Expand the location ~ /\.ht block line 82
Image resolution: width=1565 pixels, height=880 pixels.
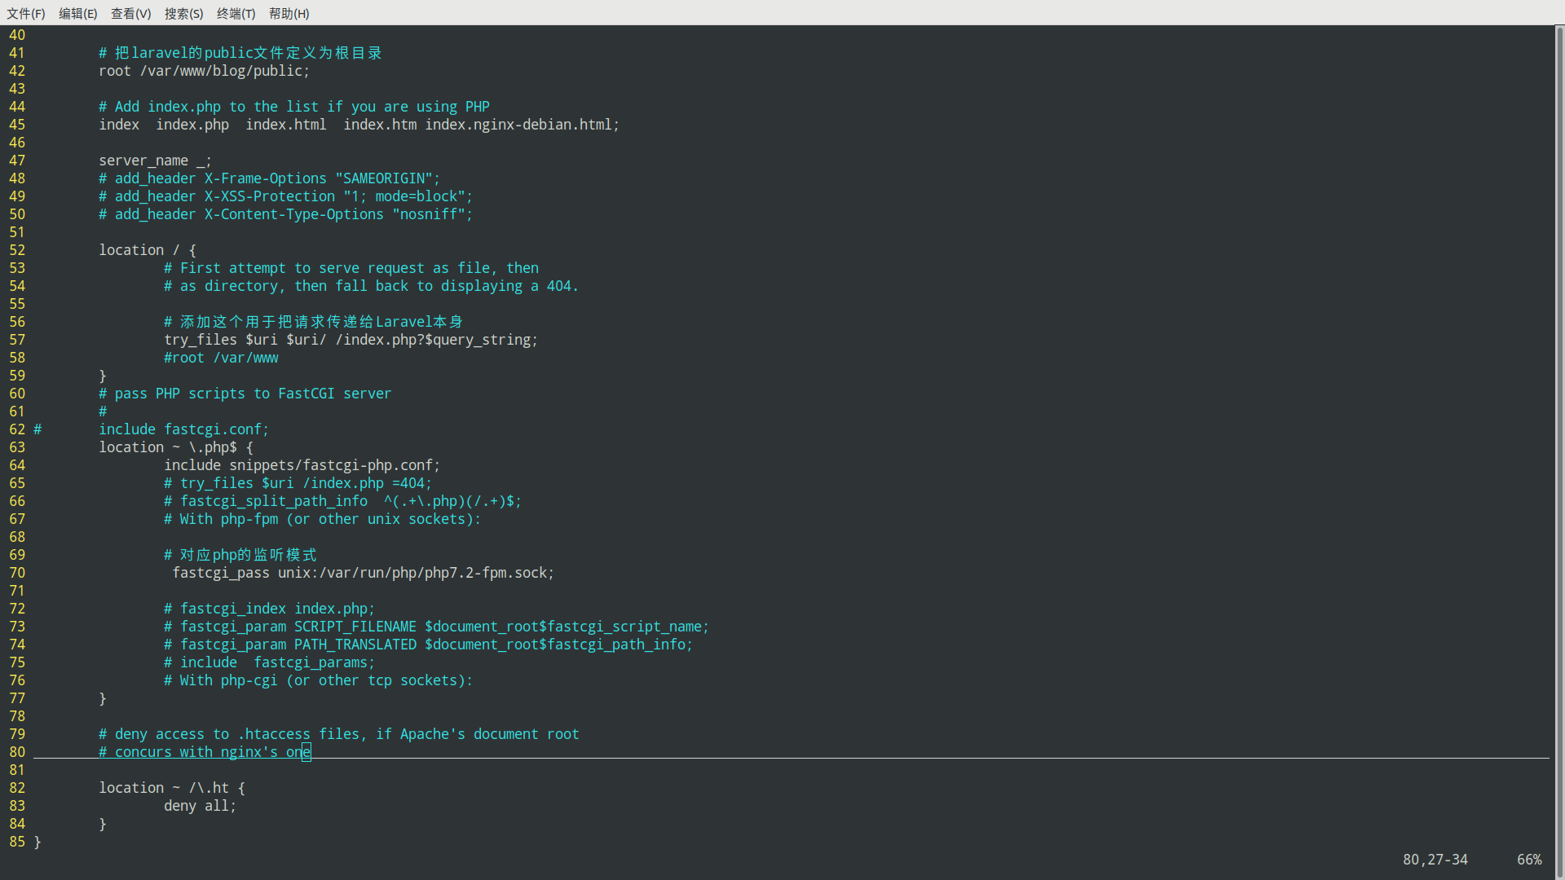click(171, 786)
